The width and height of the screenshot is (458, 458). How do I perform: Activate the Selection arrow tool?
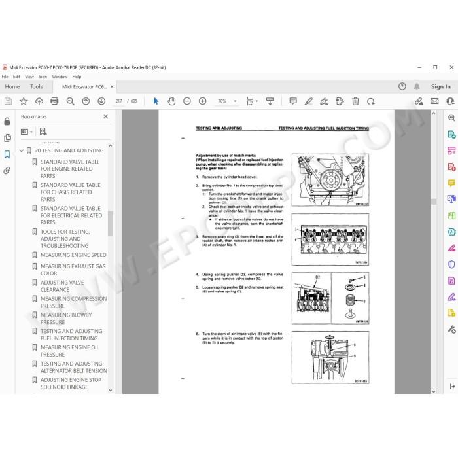(x=156, y=101)
